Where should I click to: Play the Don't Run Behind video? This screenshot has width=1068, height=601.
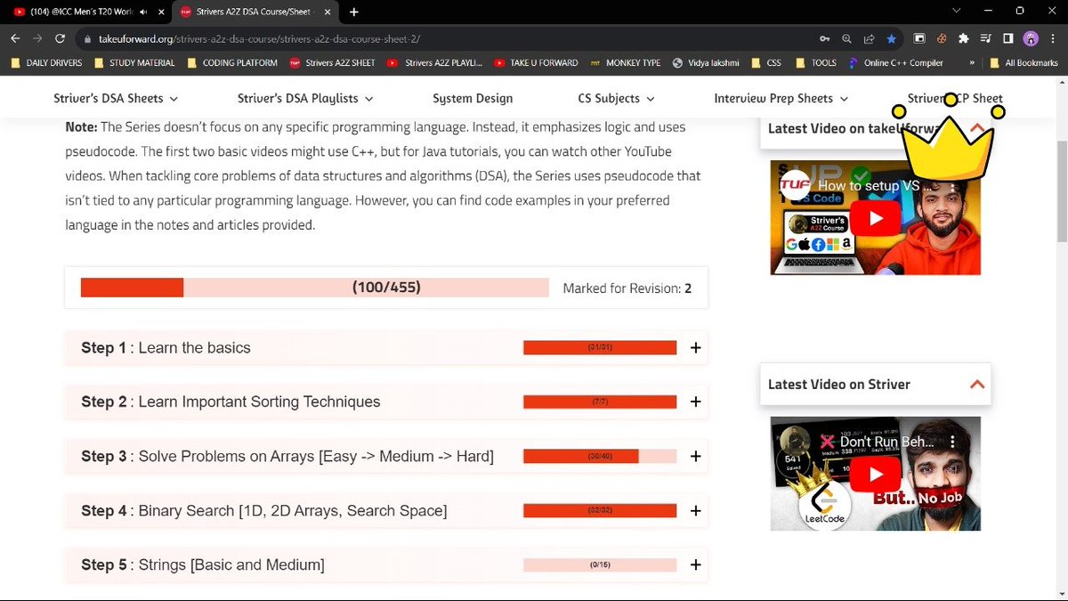click(876, 475)
